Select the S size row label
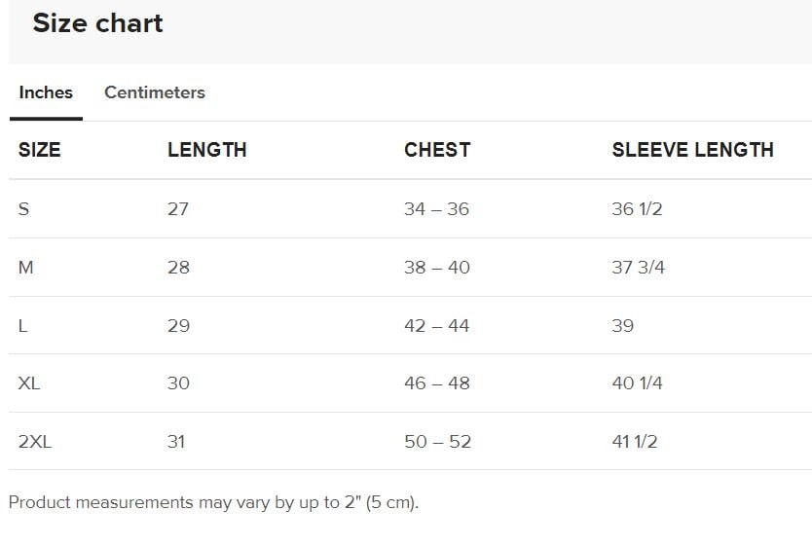 [x=23, y=209]
